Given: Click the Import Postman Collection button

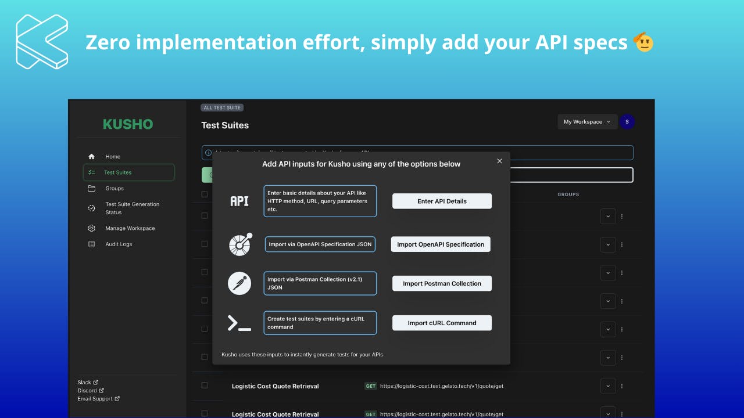Looking at the screenshot, I should point(442,283).
